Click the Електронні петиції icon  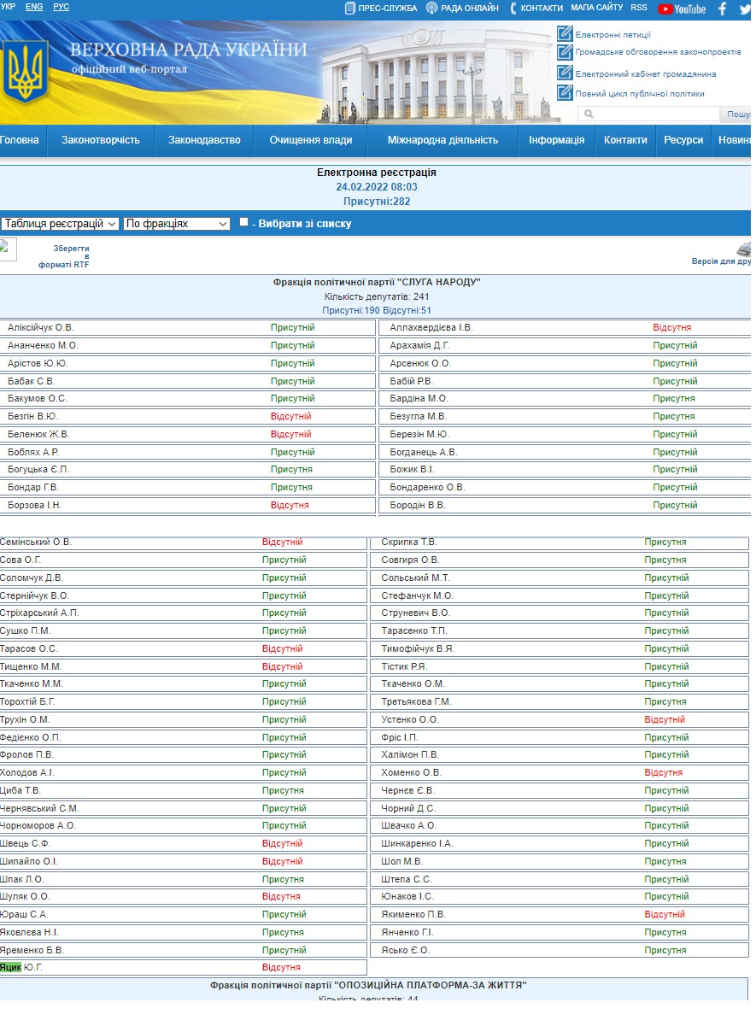tap(565, 34)
